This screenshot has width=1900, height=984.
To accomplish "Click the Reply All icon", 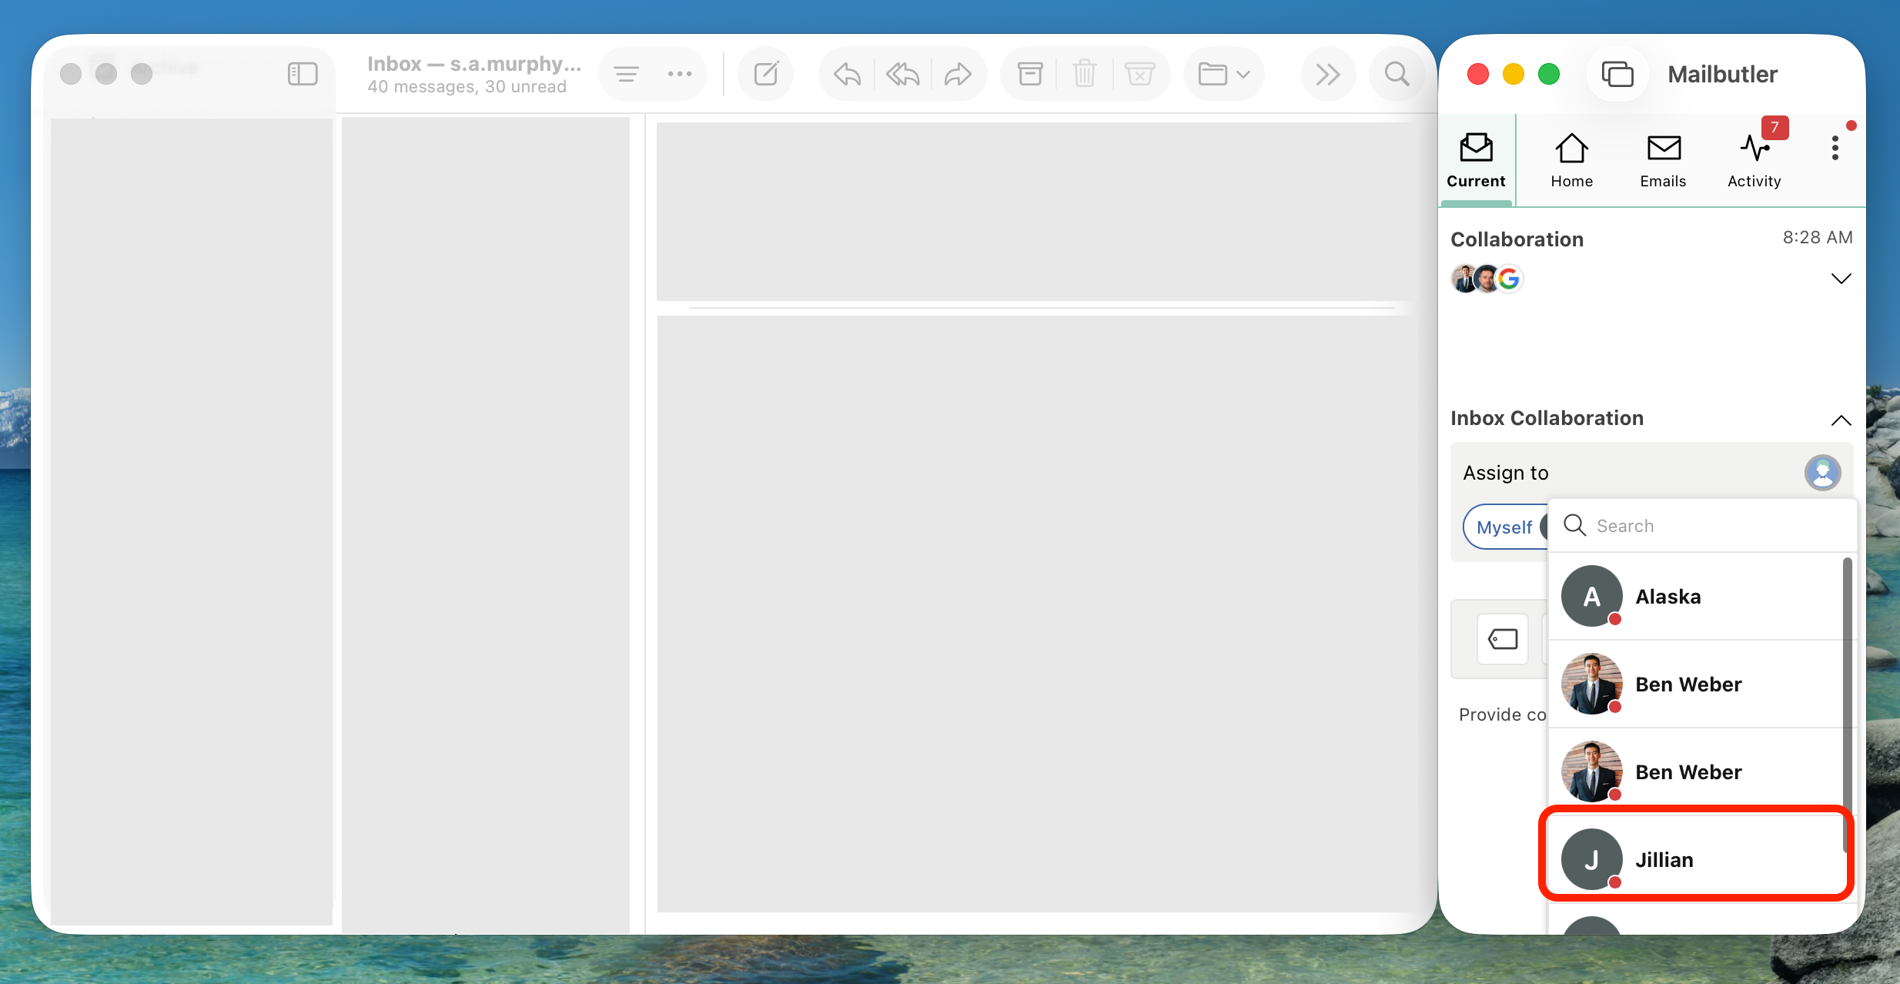I will pos(903,74).
